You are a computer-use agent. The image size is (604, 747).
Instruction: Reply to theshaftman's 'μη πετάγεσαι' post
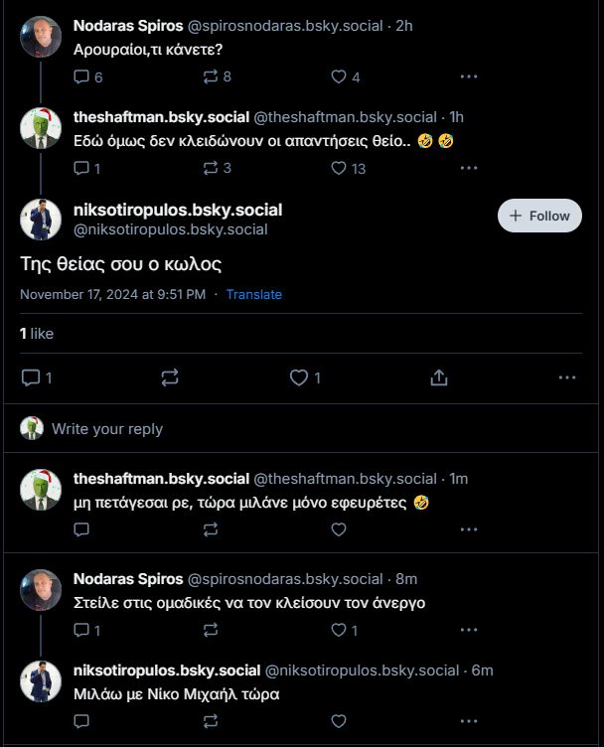coord(82,530)
